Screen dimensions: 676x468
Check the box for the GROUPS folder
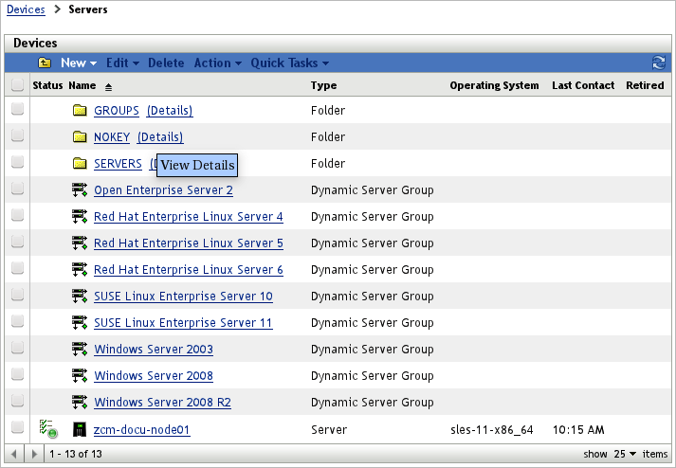17,111
